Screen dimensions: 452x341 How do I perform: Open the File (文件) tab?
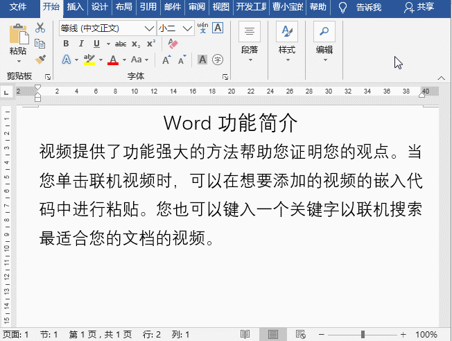[x=18, y=7]
